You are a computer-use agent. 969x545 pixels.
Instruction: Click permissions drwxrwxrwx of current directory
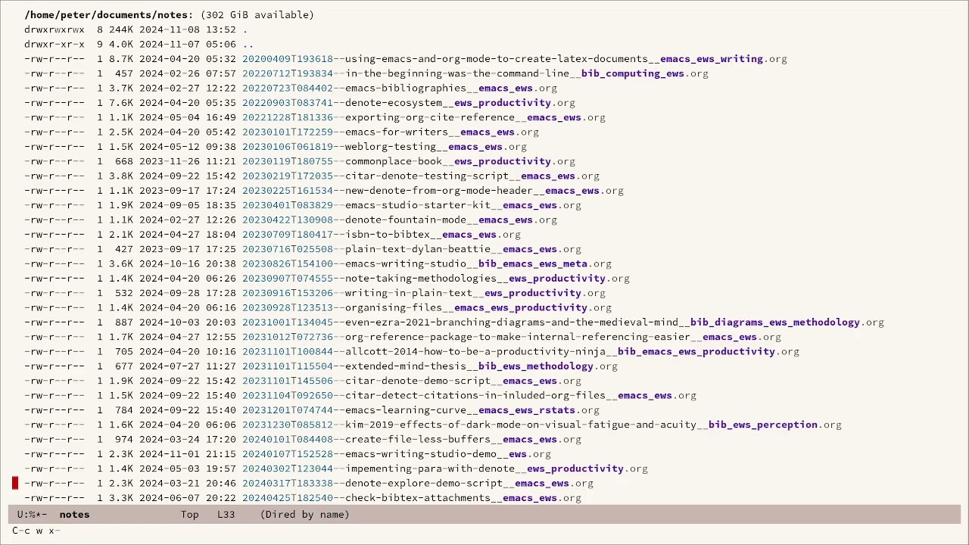pos(55,30)
